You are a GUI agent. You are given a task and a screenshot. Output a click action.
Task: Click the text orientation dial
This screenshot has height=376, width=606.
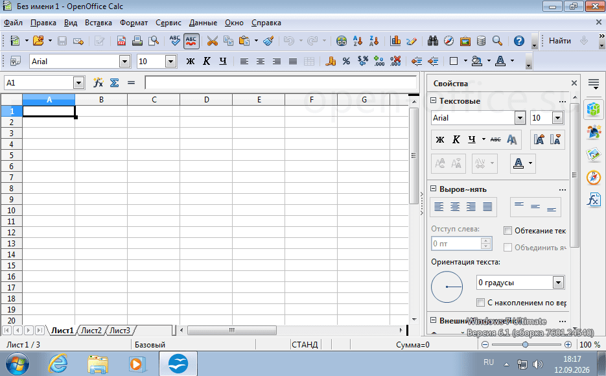[447, 287]
